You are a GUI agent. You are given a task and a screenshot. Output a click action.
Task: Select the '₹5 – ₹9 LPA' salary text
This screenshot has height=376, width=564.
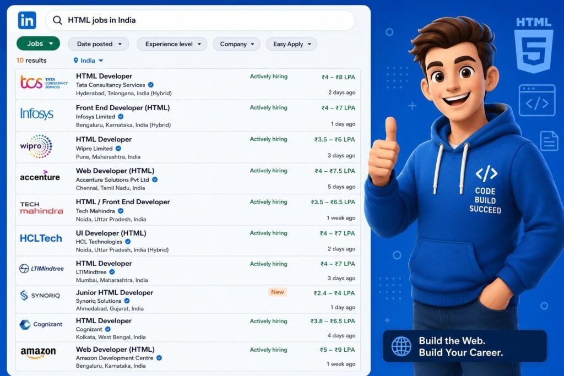pos(338,350)
